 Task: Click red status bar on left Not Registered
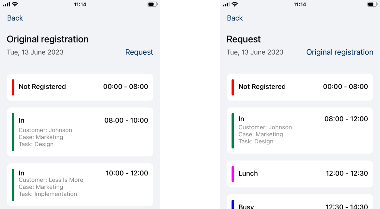tap(13, 87)
